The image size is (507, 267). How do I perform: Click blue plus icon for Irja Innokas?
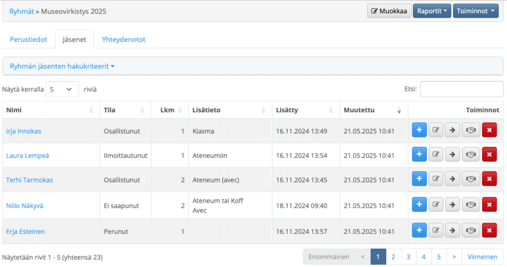coord(419,130)
